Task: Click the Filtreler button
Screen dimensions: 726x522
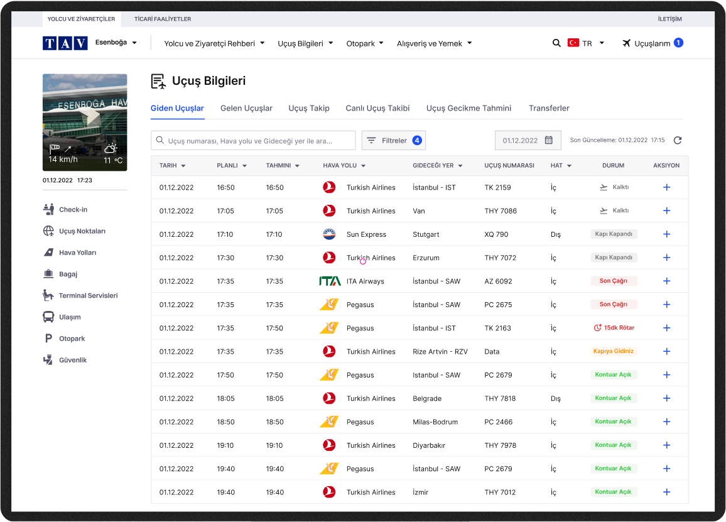Action: (394, 141)
